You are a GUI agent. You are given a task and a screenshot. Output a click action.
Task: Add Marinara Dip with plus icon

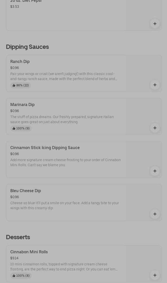[155, 128]
